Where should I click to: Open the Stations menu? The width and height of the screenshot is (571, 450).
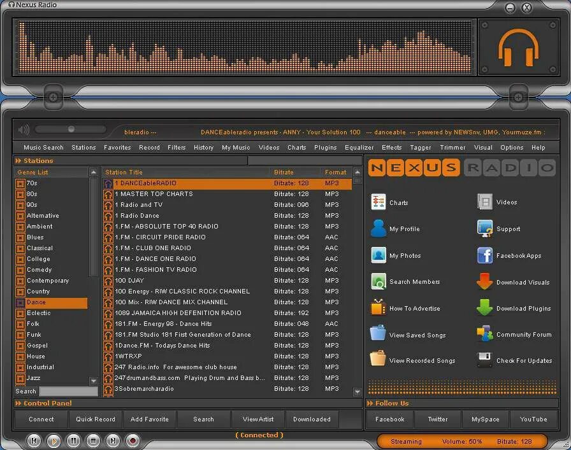coord(83,147)
